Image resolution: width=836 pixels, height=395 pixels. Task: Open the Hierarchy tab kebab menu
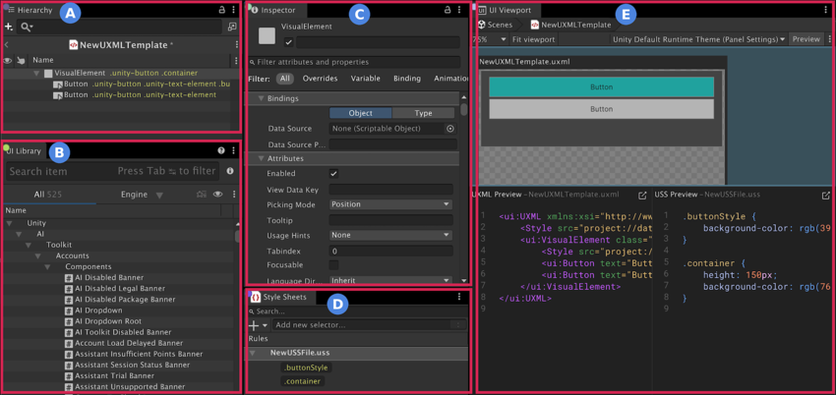click(233, 10)
